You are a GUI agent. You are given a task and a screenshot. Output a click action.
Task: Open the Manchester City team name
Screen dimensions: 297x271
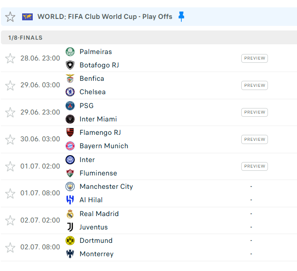pos(106,187)
